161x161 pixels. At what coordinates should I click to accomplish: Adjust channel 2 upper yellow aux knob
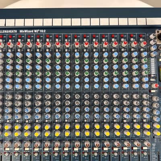(x=8, y=127)
